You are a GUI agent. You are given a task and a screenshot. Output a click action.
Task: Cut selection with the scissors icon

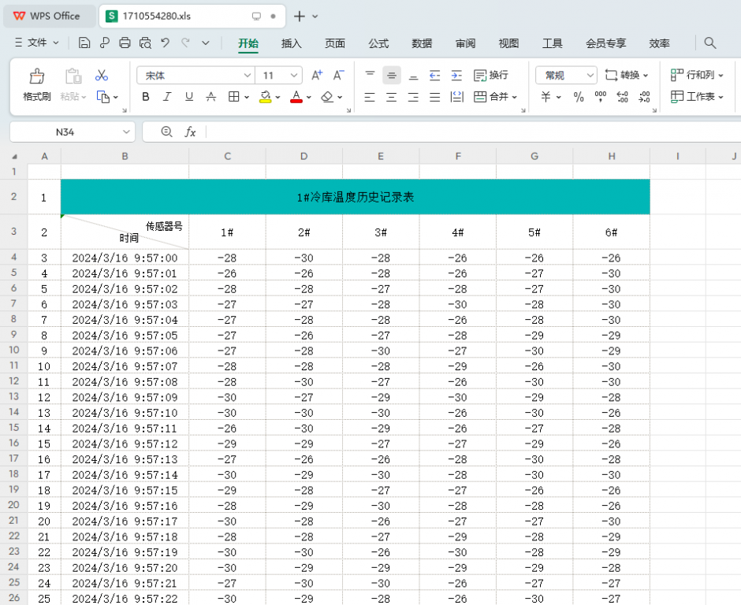102,75
